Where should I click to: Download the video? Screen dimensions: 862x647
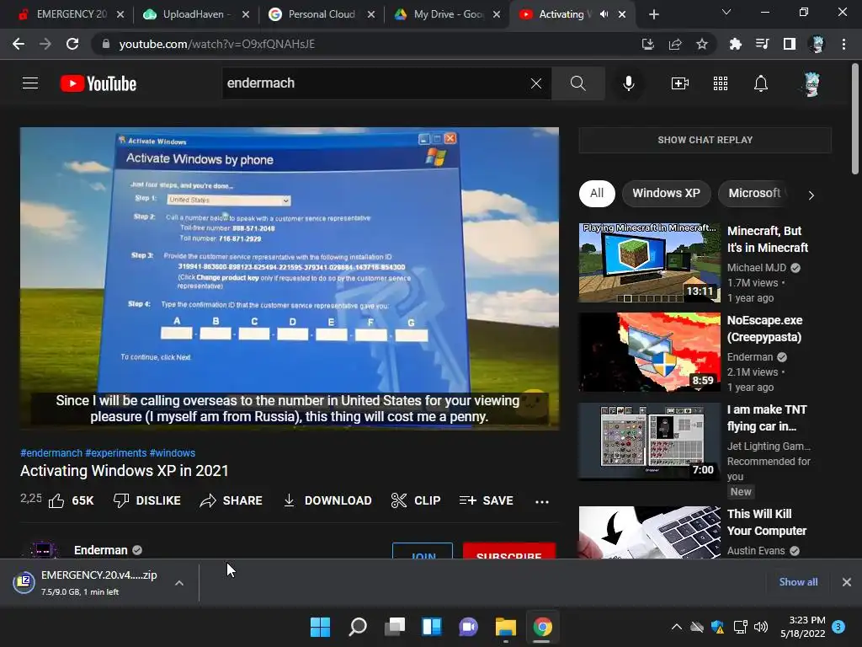click(327, 500)
